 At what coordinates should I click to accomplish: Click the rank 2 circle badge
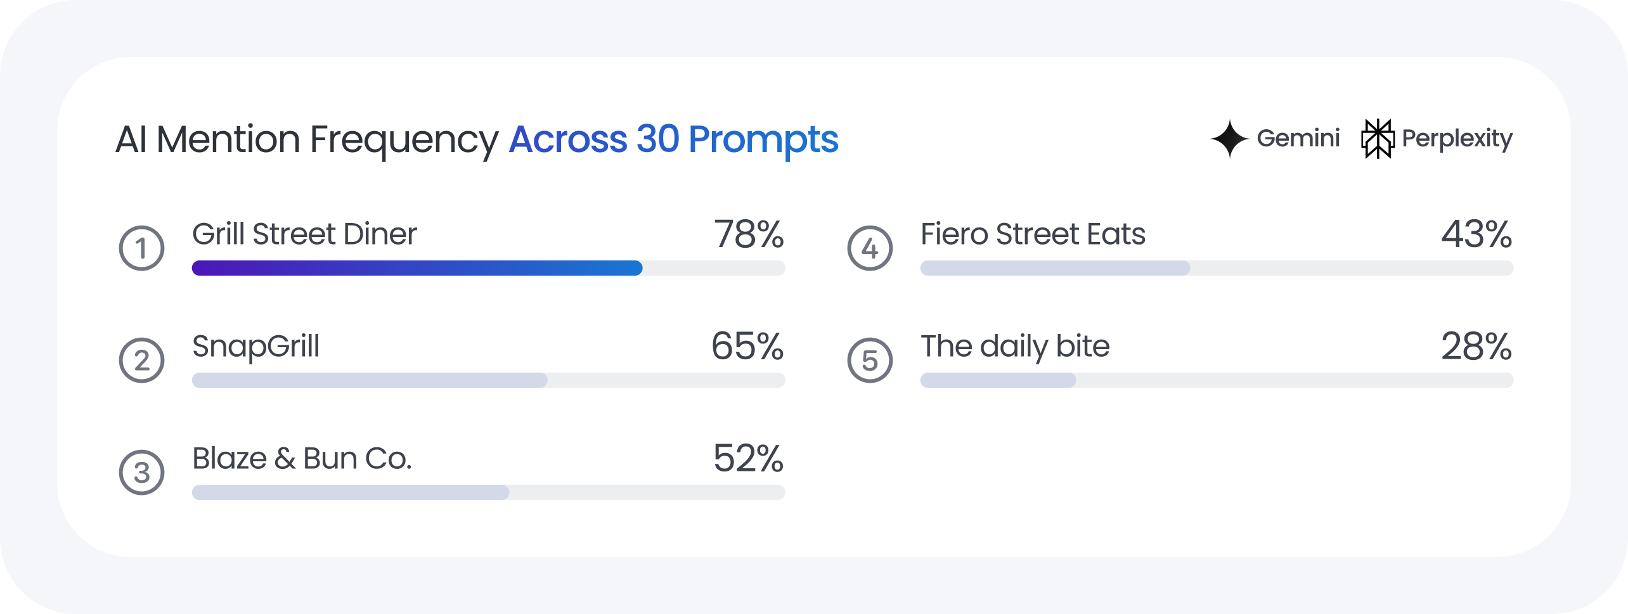click(x=142, y=361)
